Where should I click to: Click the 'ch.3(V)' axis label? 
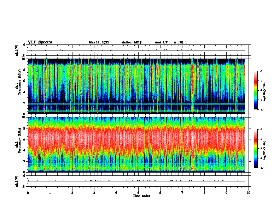(17, 181)
